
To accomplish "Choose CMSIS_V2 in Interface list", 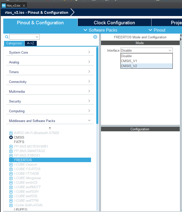I will (146, 66).
